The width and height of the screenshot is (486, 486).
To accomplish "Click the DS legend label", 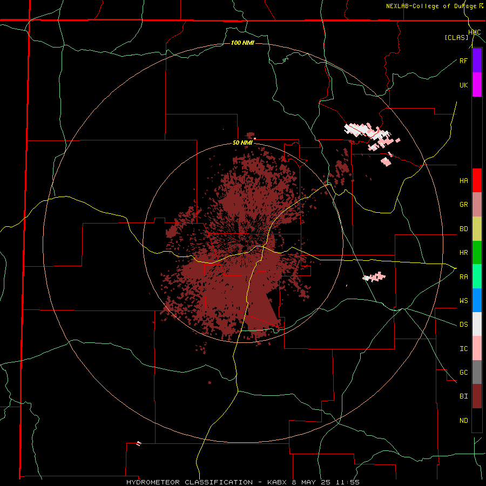I will [463, 325].
